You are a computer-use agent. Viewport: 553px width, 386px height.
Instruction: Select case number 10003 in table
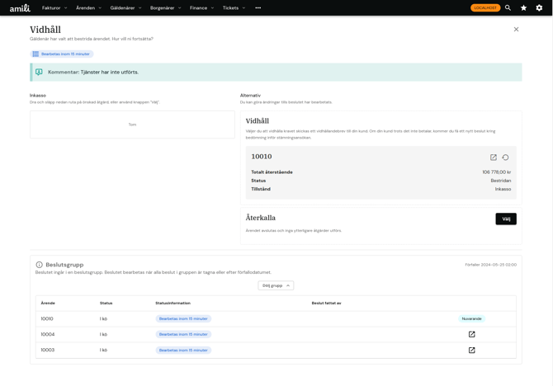point(48,350)
